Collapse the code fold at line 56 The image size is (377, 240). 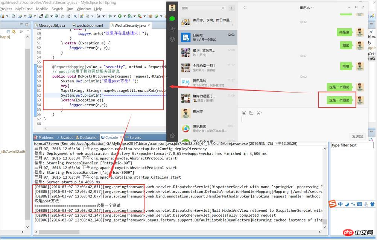point(42,67)
